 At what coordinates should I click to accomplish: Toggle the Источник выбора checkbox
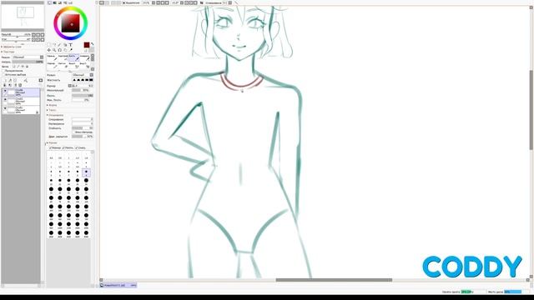pos(3,74)
